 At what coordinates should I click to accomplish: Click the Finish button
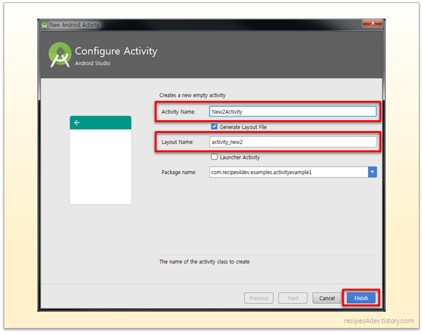click(x=361, y=298)
